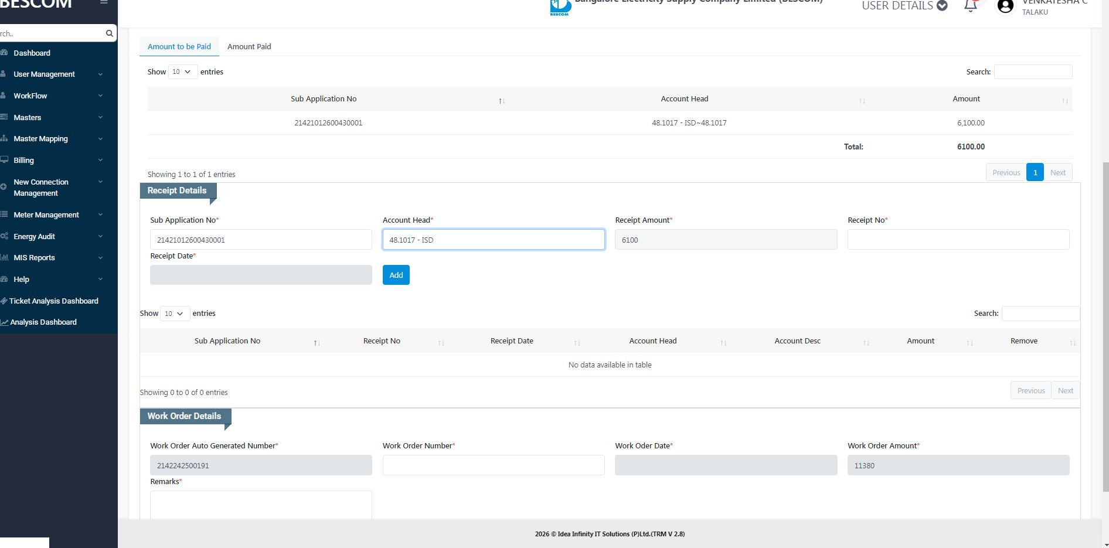
Task: Expand the Energy Audit submenu
Action: pos(100,236)
